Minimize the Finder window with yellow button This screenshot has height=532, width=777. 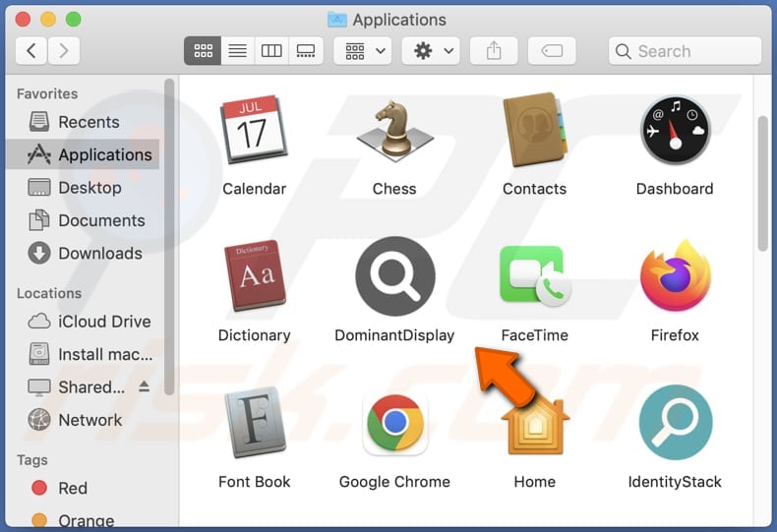tap(48, 20)
